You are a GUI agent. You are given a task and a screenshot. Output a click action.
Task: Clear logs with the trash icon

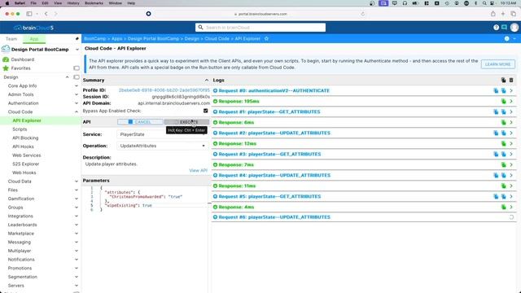coord(511,80)
